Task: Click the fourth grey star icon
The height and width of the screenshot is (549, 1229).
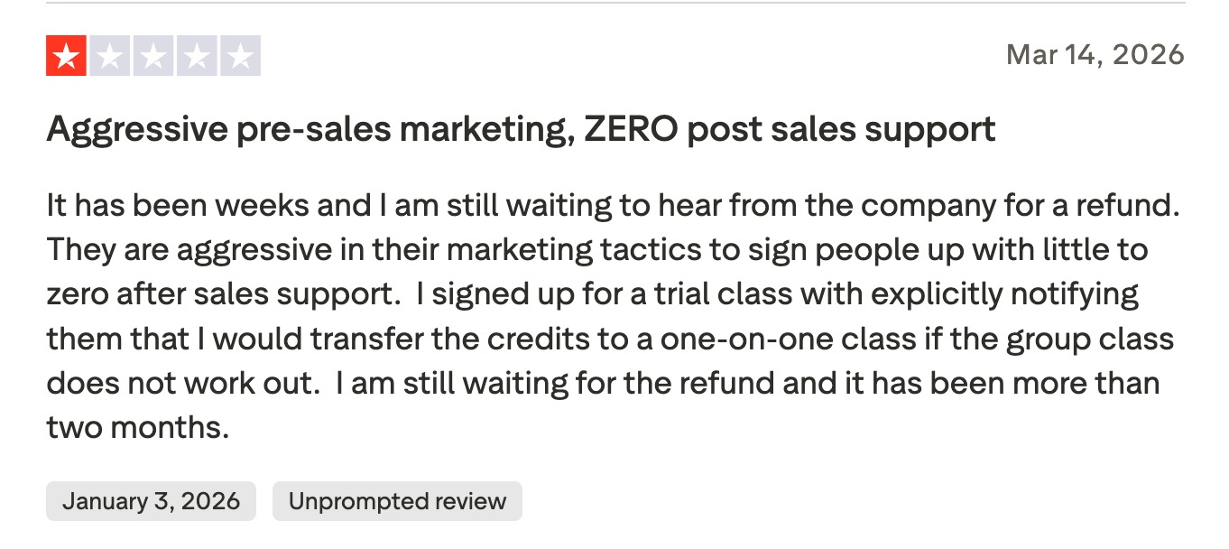Action: click(x=196, y=56)
